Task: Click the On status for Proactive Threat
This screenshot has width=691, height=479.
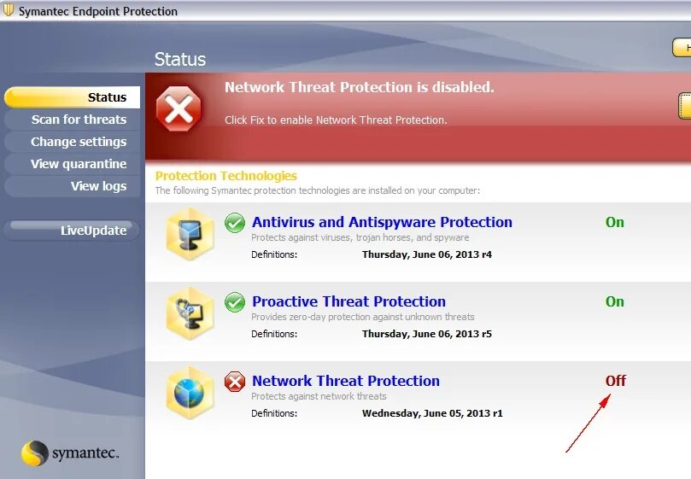Action: (615, 301)
